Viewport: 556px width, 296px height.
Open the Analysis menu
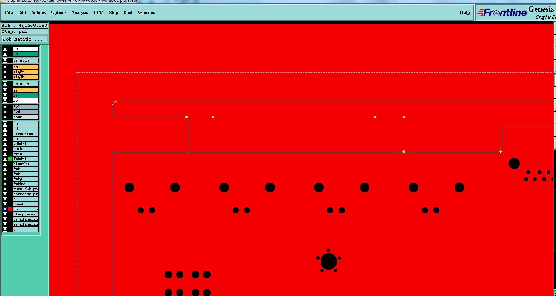[x=80, y=12]
